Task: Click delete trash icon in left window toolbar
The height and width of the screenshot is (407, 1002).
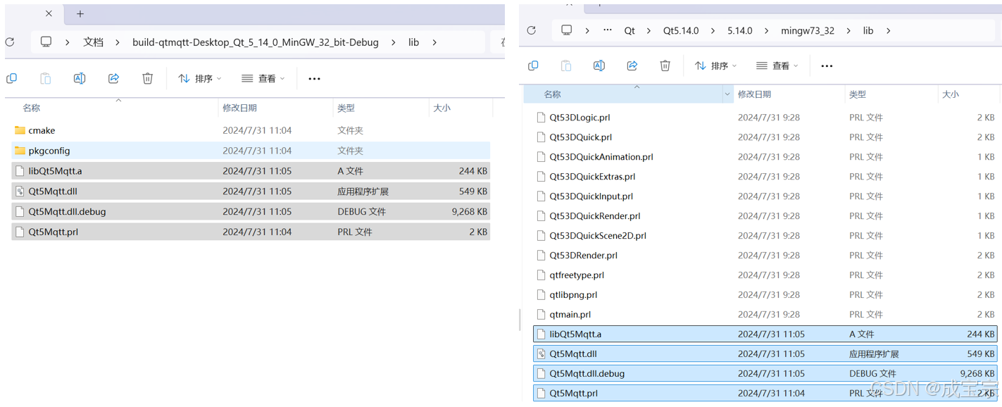Action: pyautogui.click(x=147, y=78)
